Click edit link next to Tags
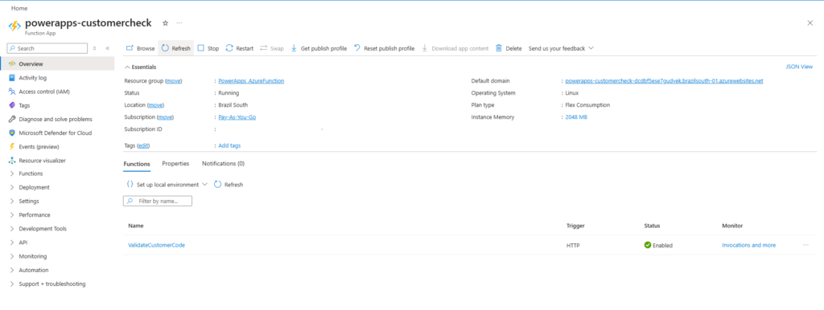 pos(142,145)
